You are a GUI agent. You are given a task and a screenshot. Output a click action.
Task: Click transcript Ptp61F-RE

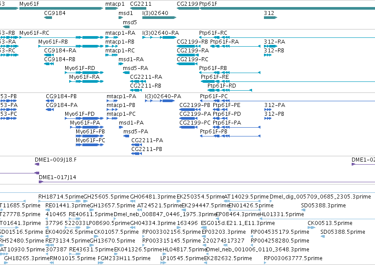[x=288, y=81]
